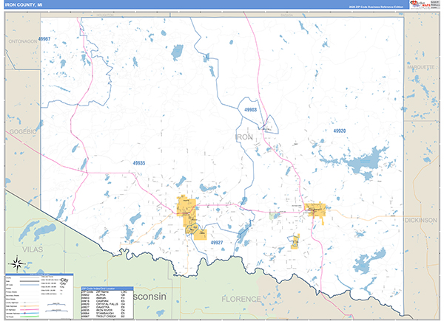This screenshot has height=321, width=444.
Task: Click the 'DICKINSON' county label
Action: pyautogui.click(x=421, y=220)
